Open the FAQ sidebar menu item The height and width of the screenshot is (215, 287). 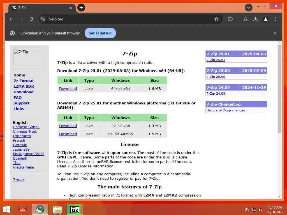(18, 98)
